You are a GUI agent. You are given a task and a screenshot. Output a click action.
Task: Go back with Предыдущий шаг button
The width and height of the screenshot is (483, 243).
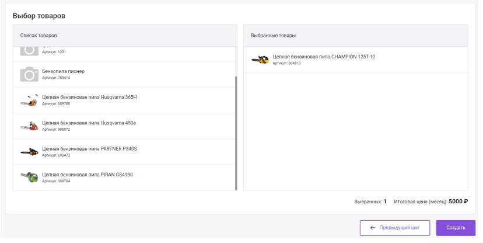(395, 228)
